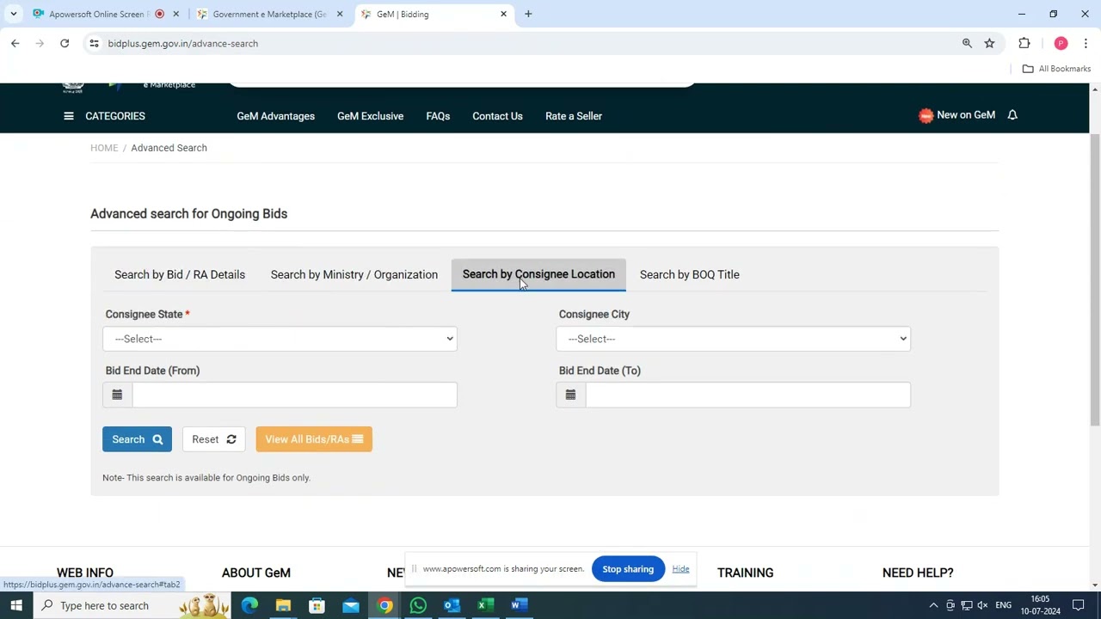Bookmark this page with the star icon

tap(989, 43)
